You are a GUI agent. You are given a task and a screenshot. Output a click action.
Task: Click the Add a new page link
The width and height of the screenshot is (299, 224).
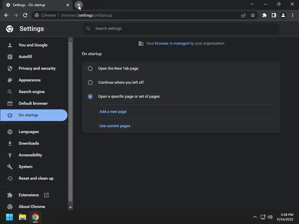(113, 112)
